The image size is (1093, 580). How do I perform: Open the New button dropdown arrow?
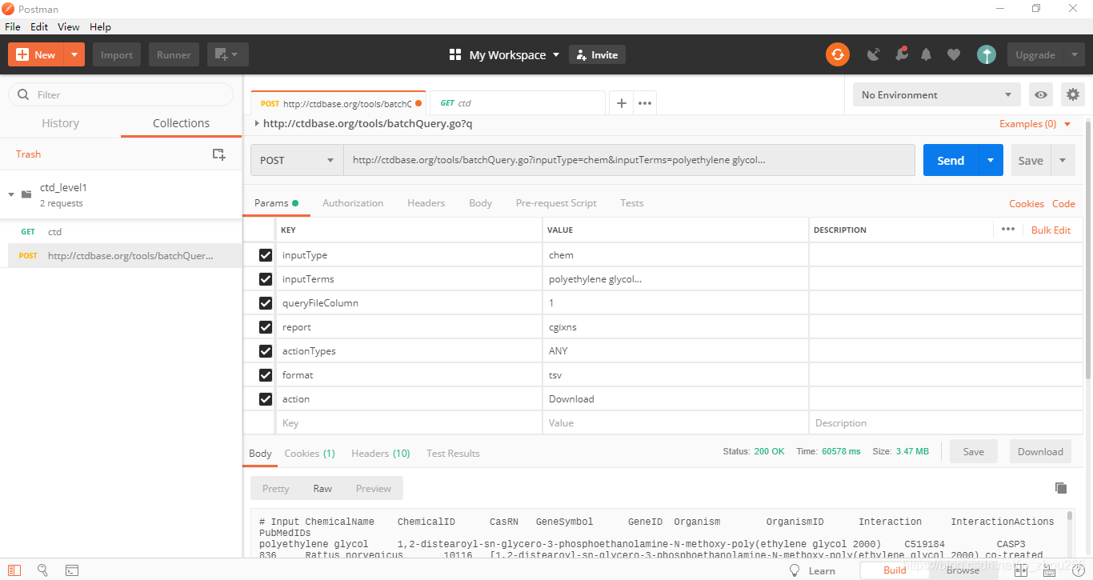74,54
